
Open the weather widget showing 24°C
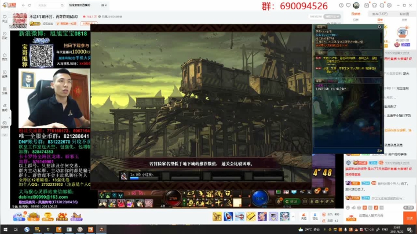(309, 229)
